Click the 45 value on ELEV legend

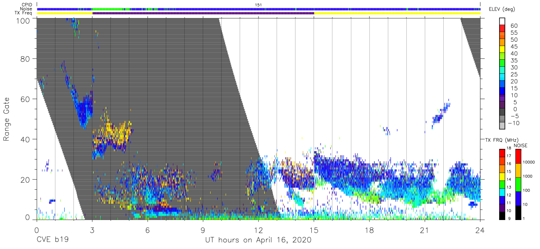tap(514, 47)
